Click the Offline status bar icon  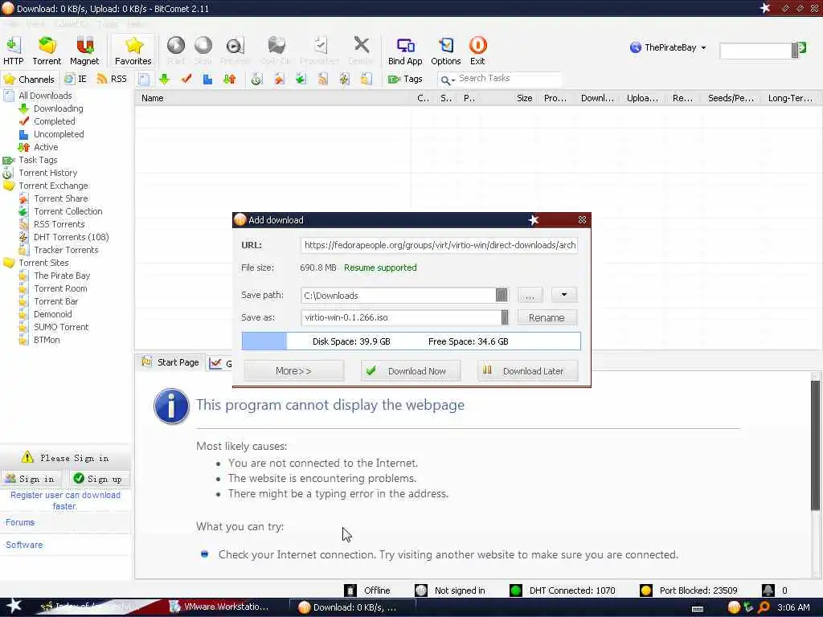[x=350, y=590]
